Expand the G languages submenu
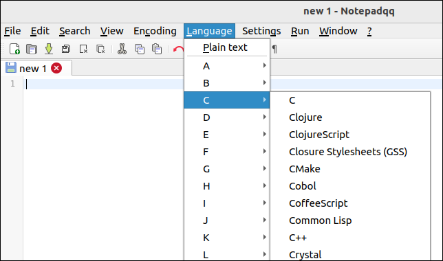Image resolution: width=443 pixels, height=261 pixels. click(x=227, y=169)
